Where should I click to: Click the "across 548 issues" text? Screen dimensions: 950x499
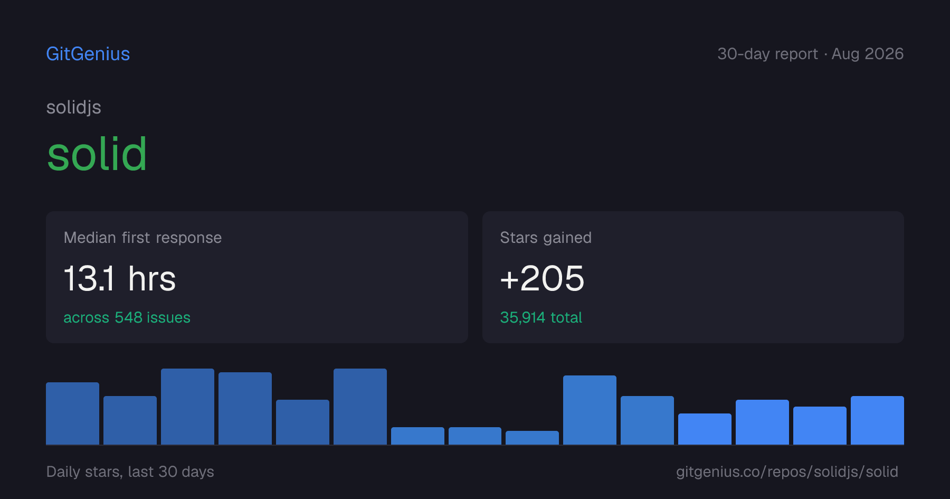click(x=127, y=317)
